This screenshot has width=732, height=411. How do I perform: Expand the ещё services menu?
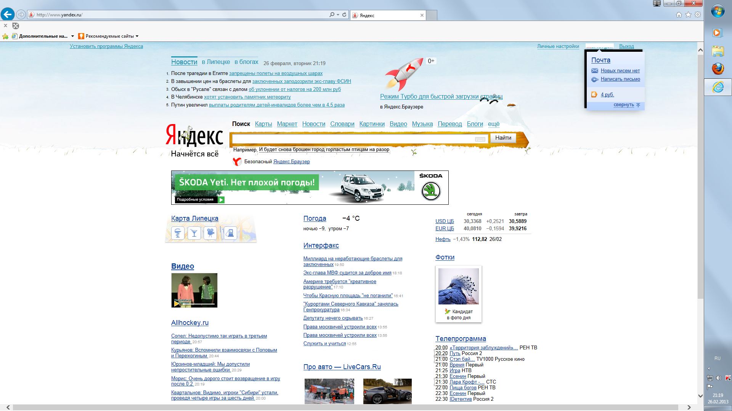(x=493, y=124)
